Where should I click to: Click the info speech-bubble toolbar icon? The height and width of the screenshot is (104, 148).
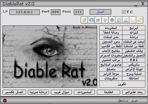[105, 20]
